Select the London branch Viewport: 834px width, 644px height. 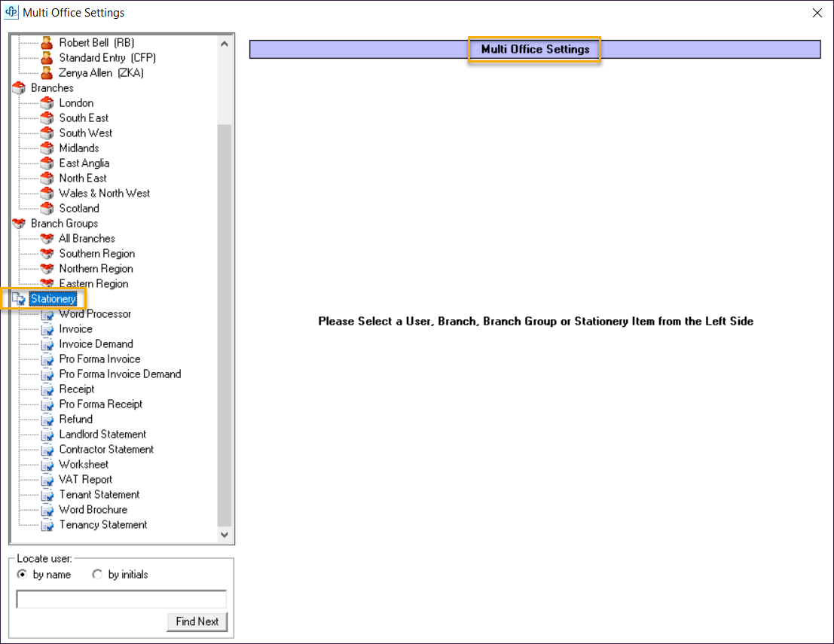[x=76, y=102]
